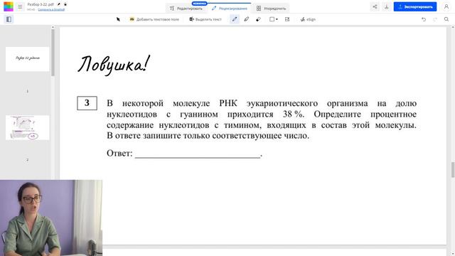Switch to the Редактировать tab
This screenshot has height=256, width=455.
click(186, 9)
